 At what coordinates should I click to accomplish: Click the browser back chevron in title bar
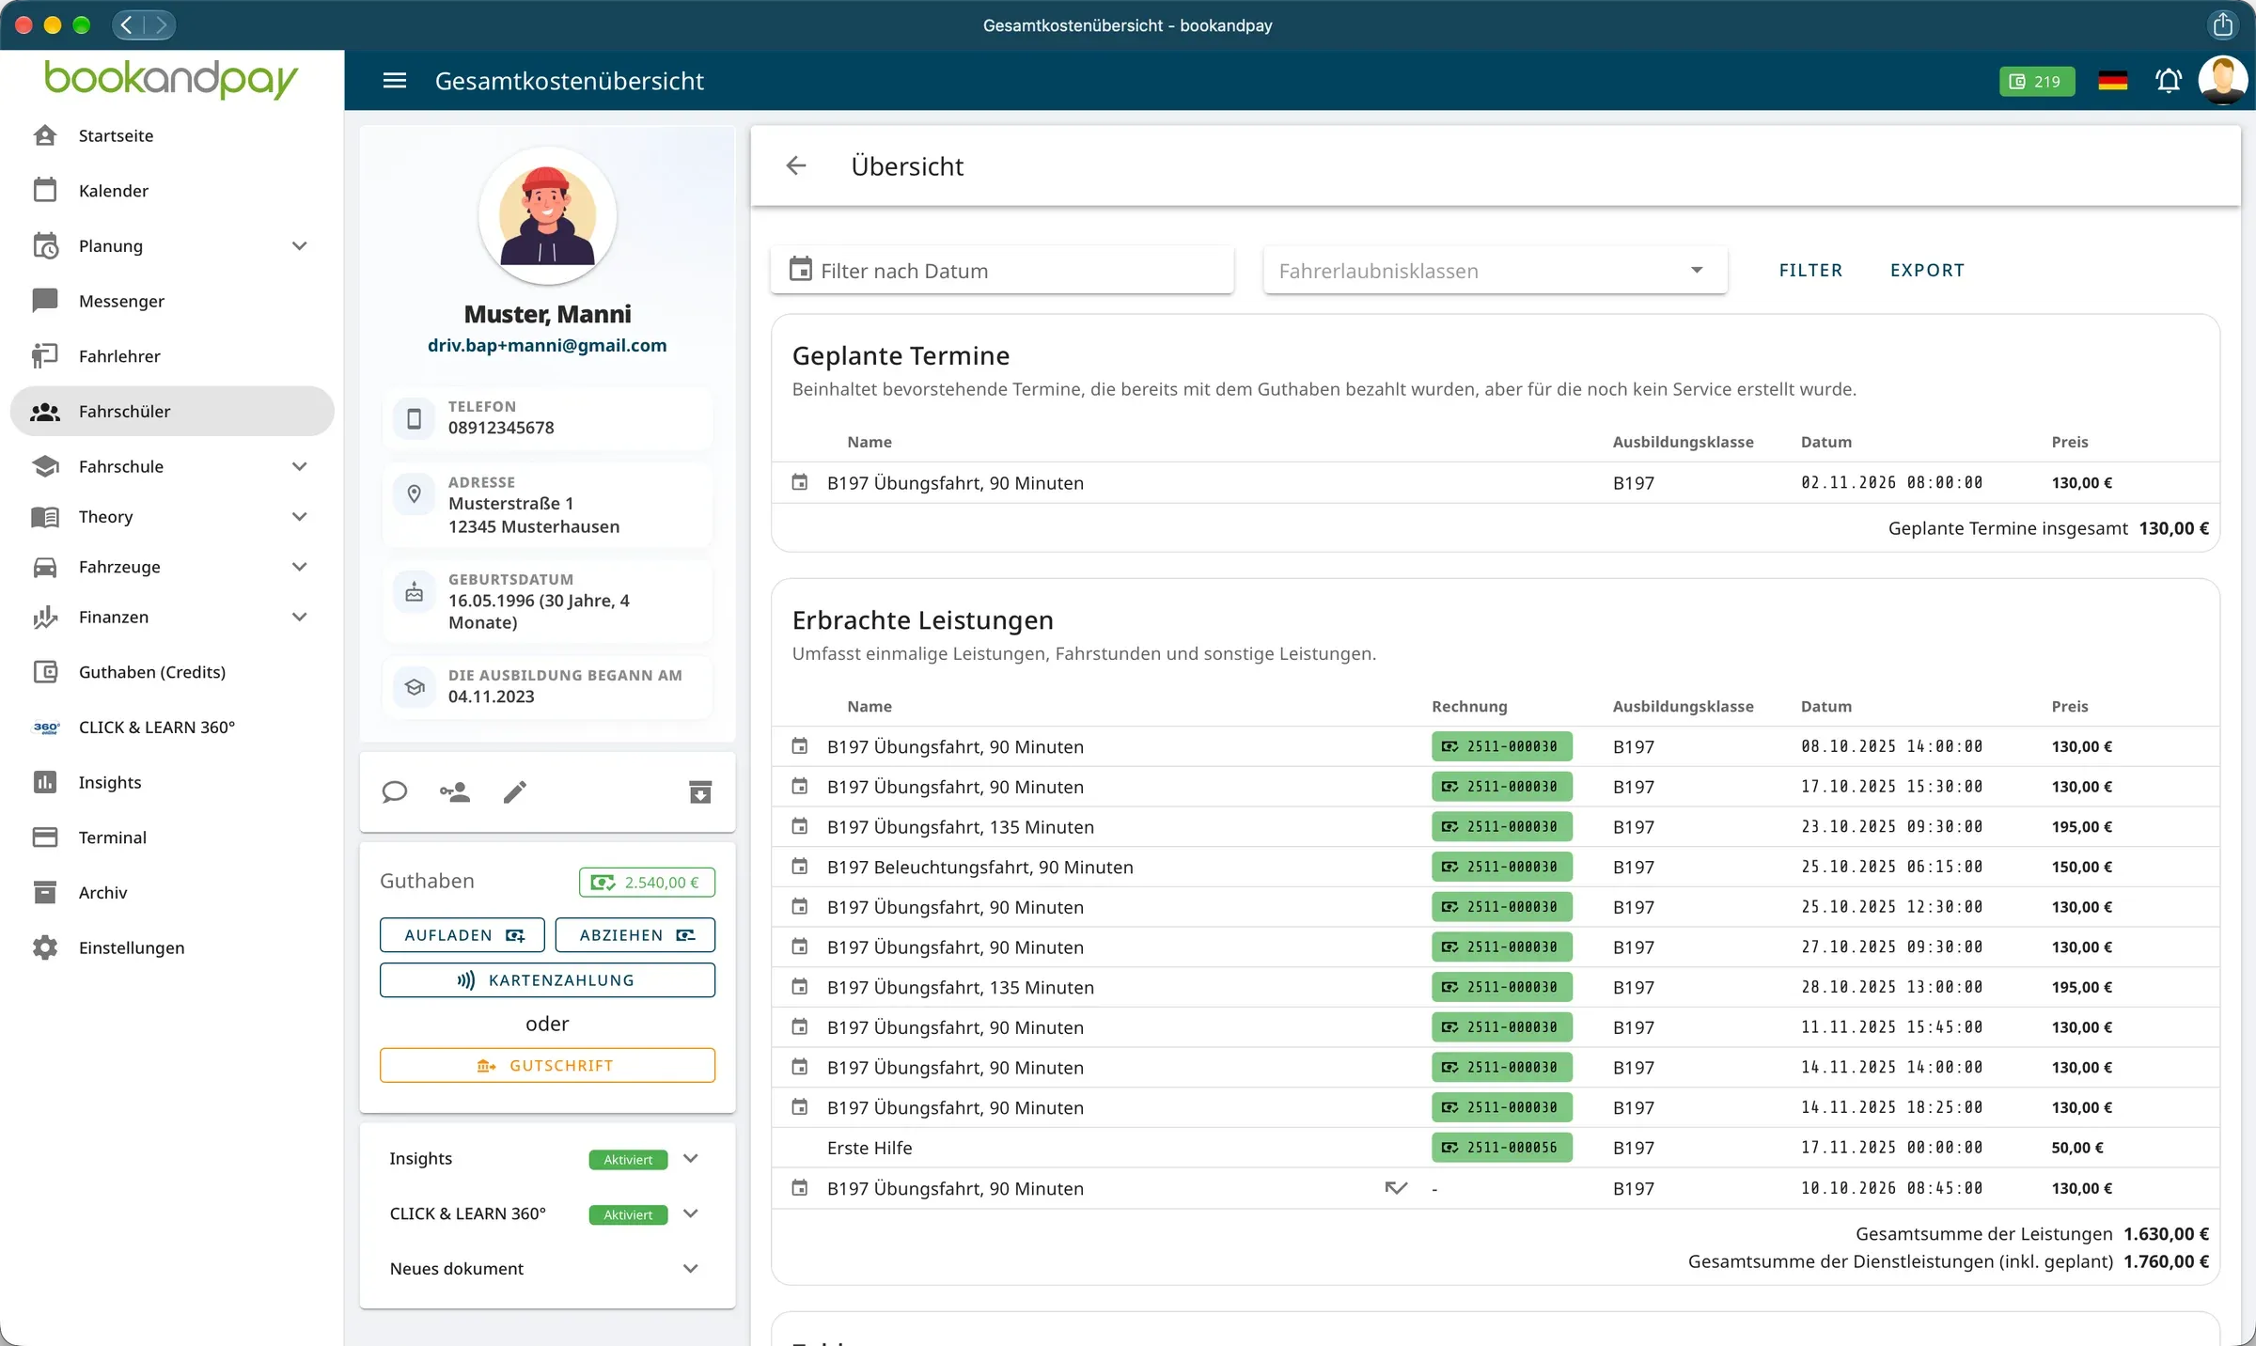127,24
